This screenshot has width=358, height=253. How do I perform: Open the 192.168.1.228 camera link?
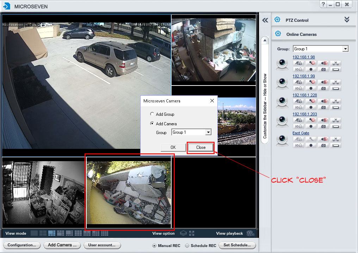(305, 95)
